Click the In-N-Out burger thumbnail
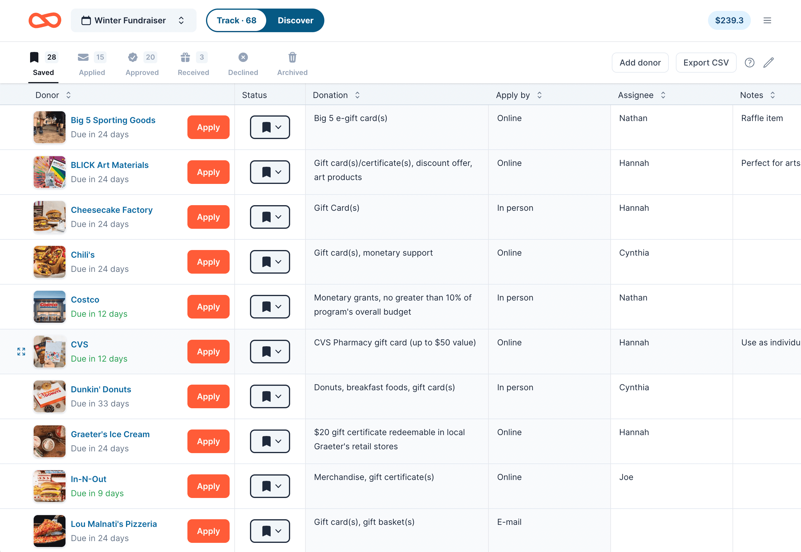 50,486
